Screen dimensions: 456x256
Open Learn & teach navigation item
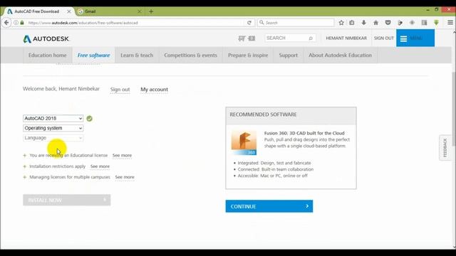137,55
